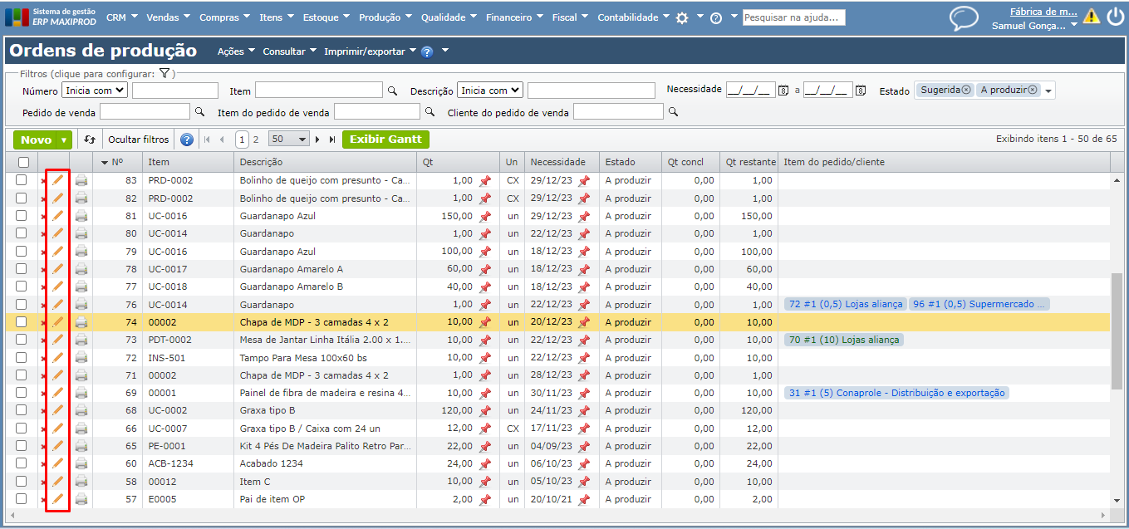1129x529 pixels.
Task: Open the chat speech bubble icon
Action: click(x=964, y=18)
